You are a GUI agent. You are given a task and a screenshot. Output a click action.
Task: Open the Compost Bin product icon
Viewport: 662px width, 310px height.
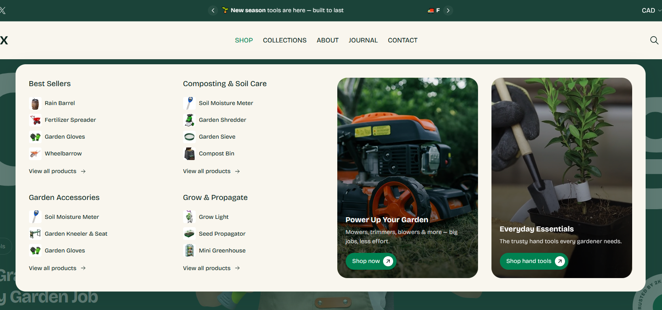tap(189, 154)
